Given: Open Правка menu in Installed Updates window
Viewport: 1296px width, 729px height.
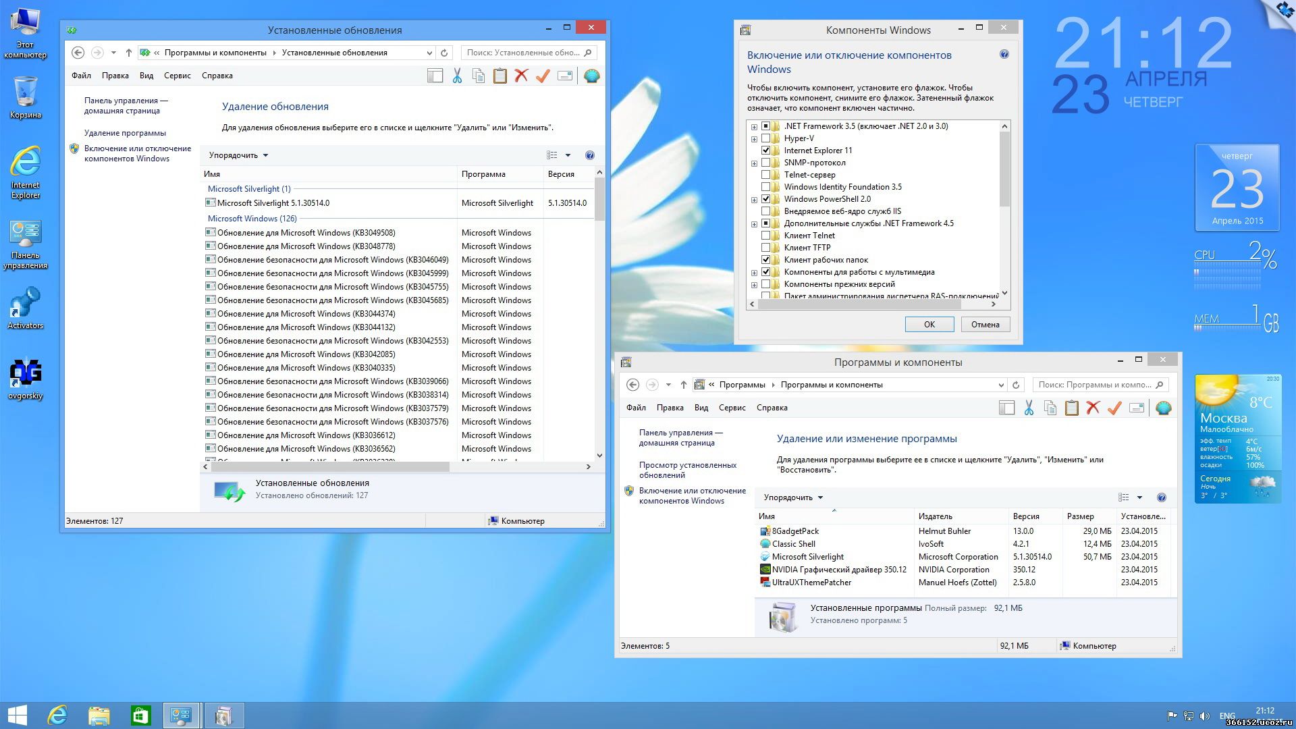Looking at the screenshot, I should [x=115, y=76].
